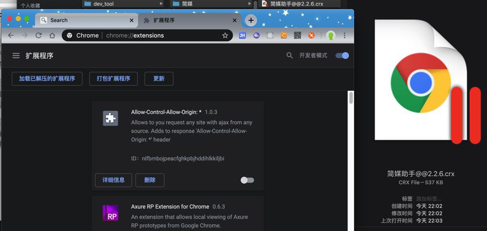Screen dimensions: 487x231
Task: Click version 0.6.3 of Axure RP
Action: click(x=219, y=206)
